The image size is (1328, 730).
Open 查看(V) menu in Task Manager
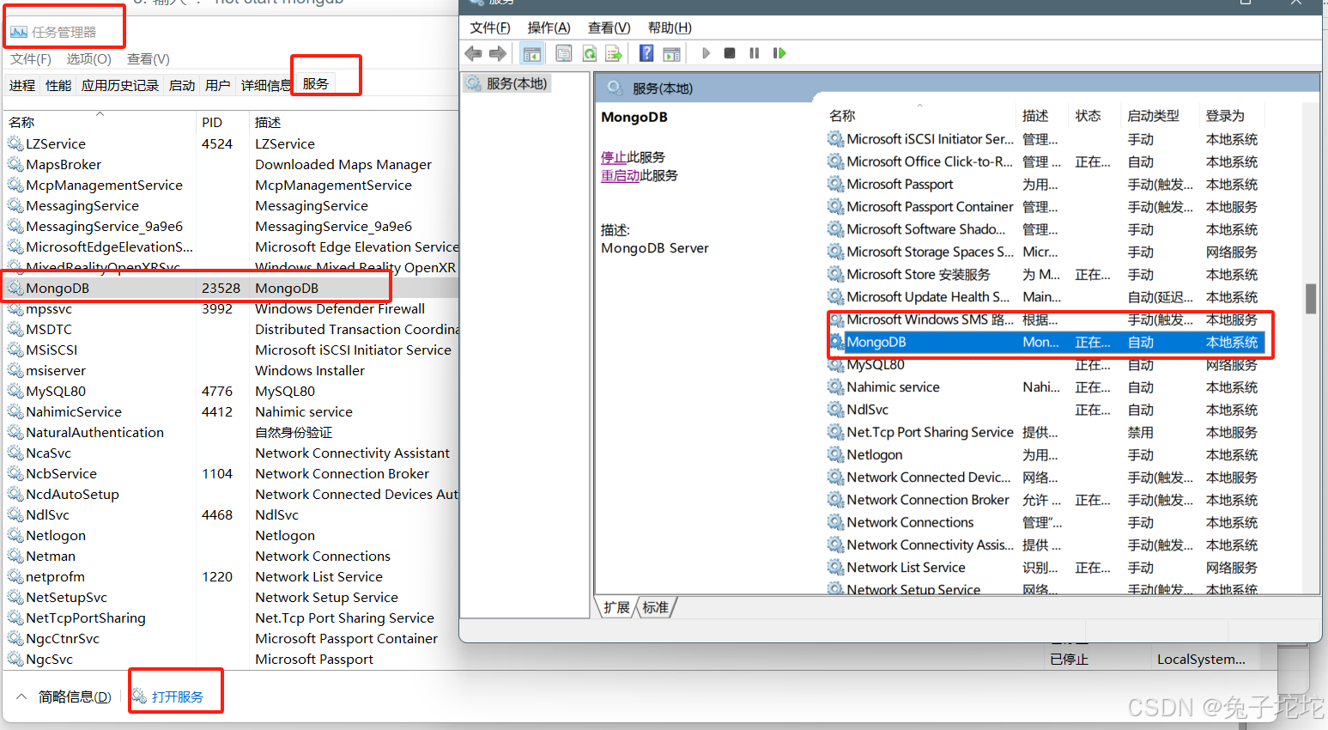tap(149, 59)
